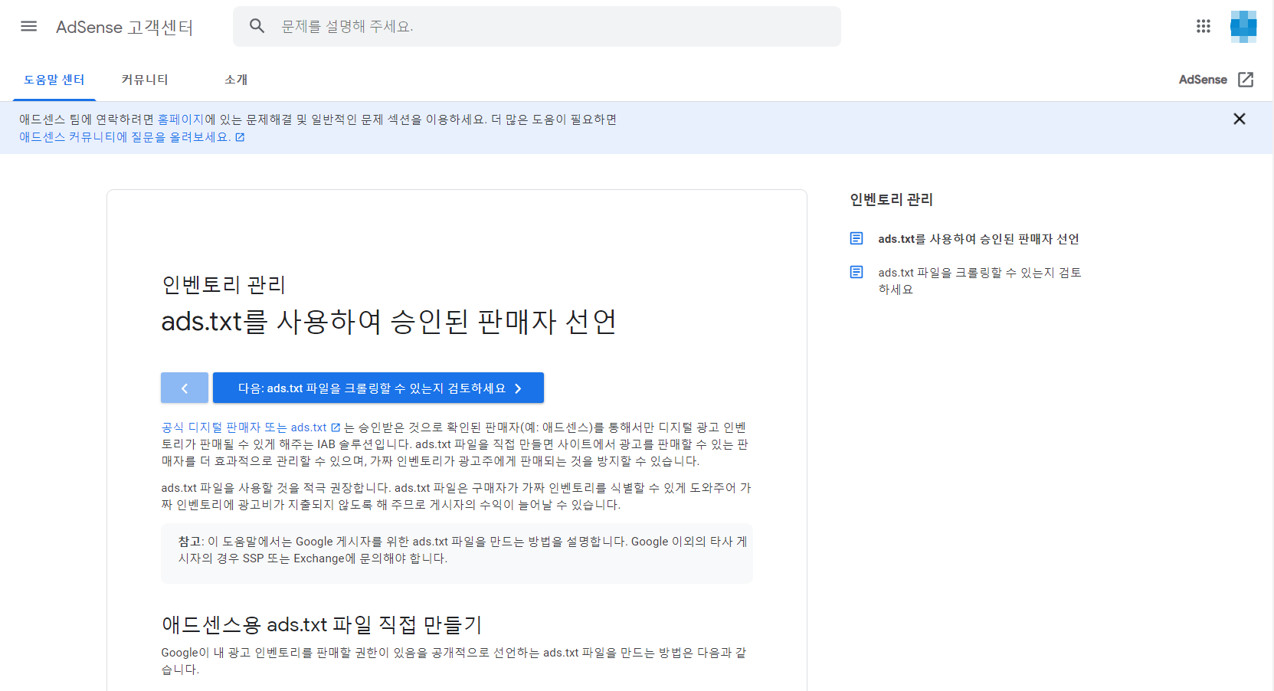Click heading '애드센스용 ads.txt 파일 직접 만들기'
1274x691 pixels.
(x=322, y=625)
